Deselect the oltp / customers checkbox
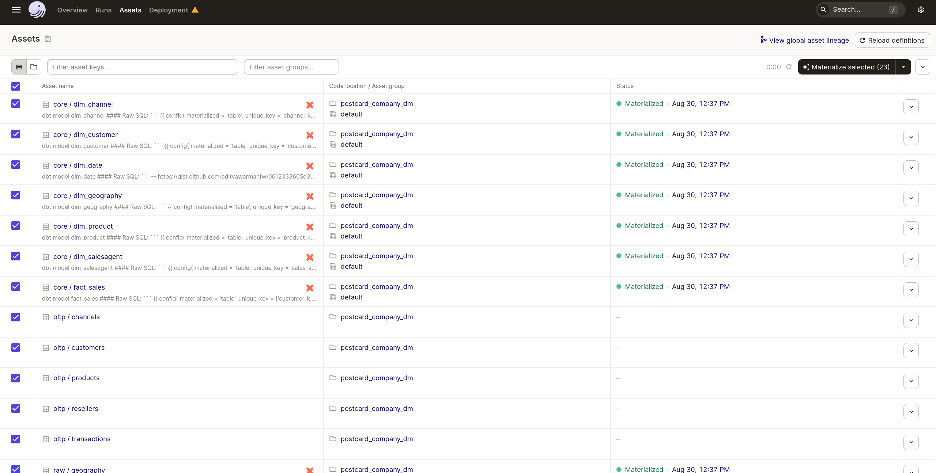 [16, 348]
